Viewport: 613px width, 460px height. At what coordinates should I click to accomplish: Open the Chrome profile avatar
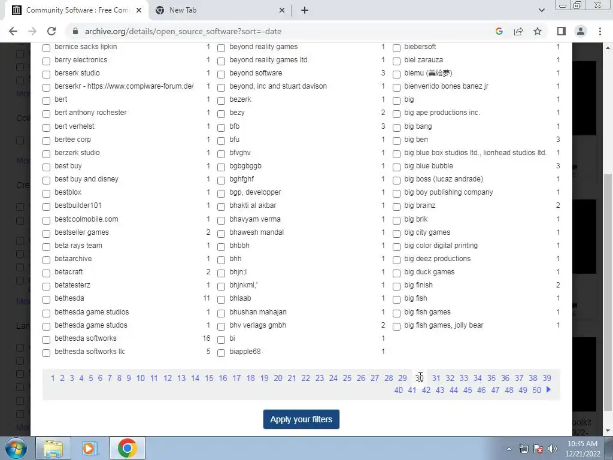coord(581,31)
